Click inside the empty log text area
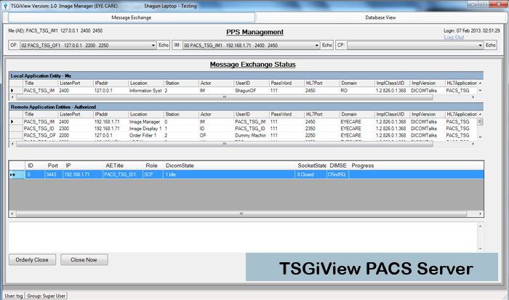The width and height of the screenshot is (509, 300). click(243, 238)
